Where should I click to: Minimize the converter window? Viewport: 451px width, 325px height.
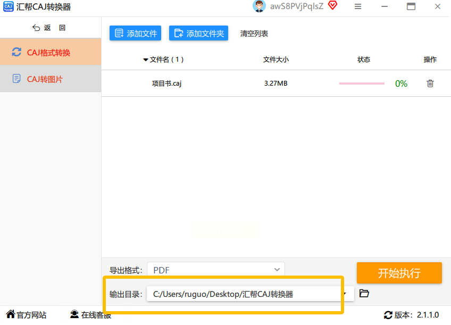(385, 6)
